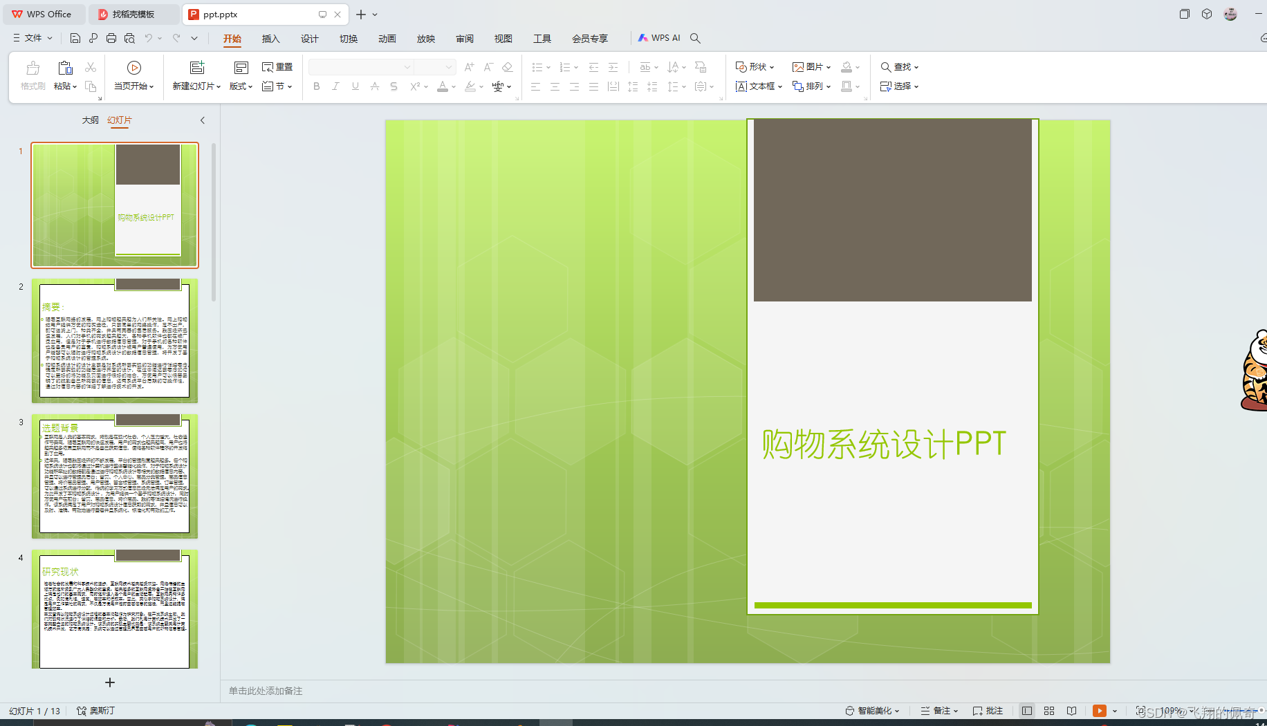This screenshot has width=1267, height=726.
Task: Click the slide Layout (版式) icon
Action: pos(241,68)
